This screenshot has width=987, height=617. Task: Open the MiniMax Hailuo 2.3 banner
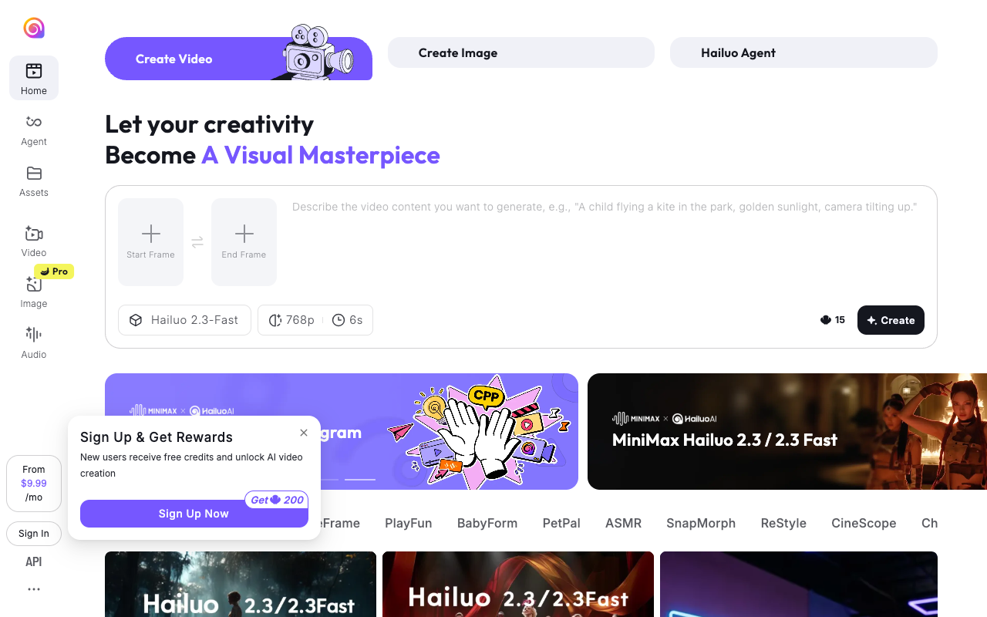pyautogui.click(x=787, y=431)
